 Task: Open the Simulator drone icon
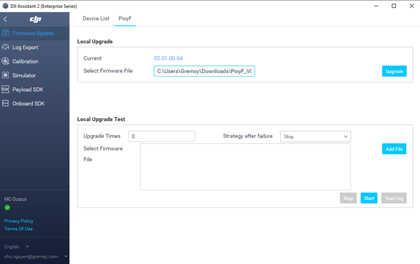click(5, 76)
